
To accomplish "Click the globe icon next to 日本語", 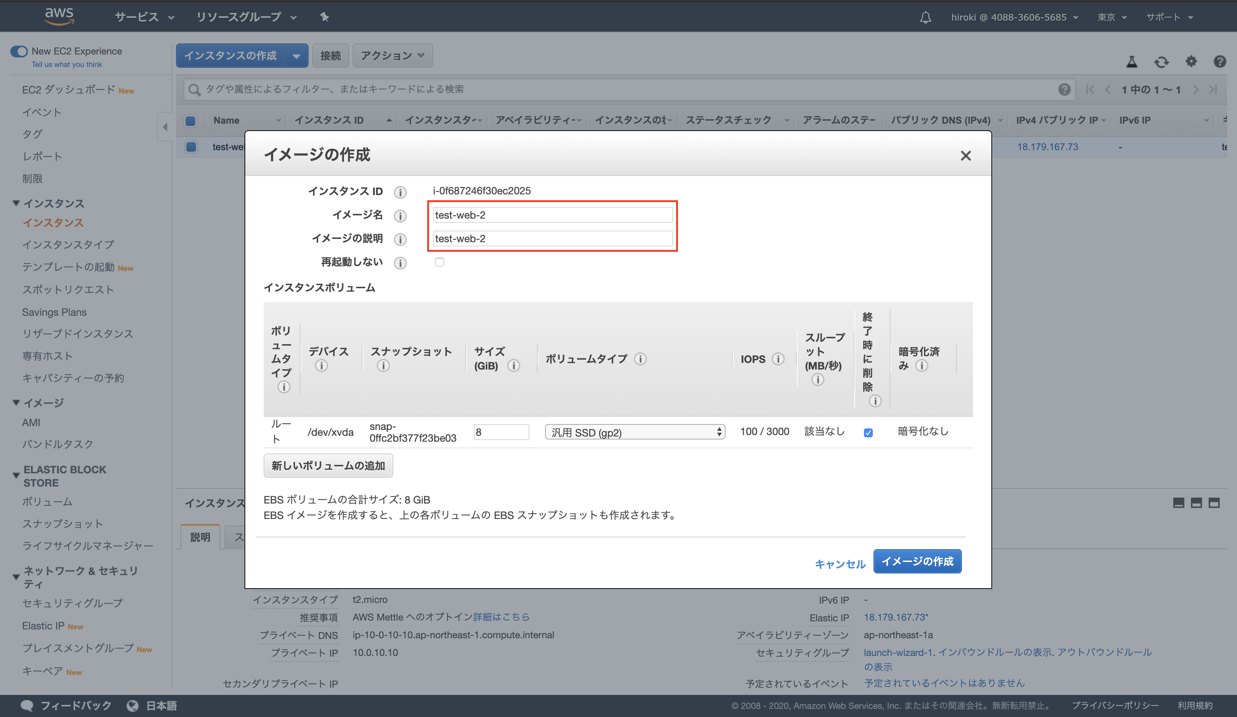I will pyautogui.click(x=133, y=705).
